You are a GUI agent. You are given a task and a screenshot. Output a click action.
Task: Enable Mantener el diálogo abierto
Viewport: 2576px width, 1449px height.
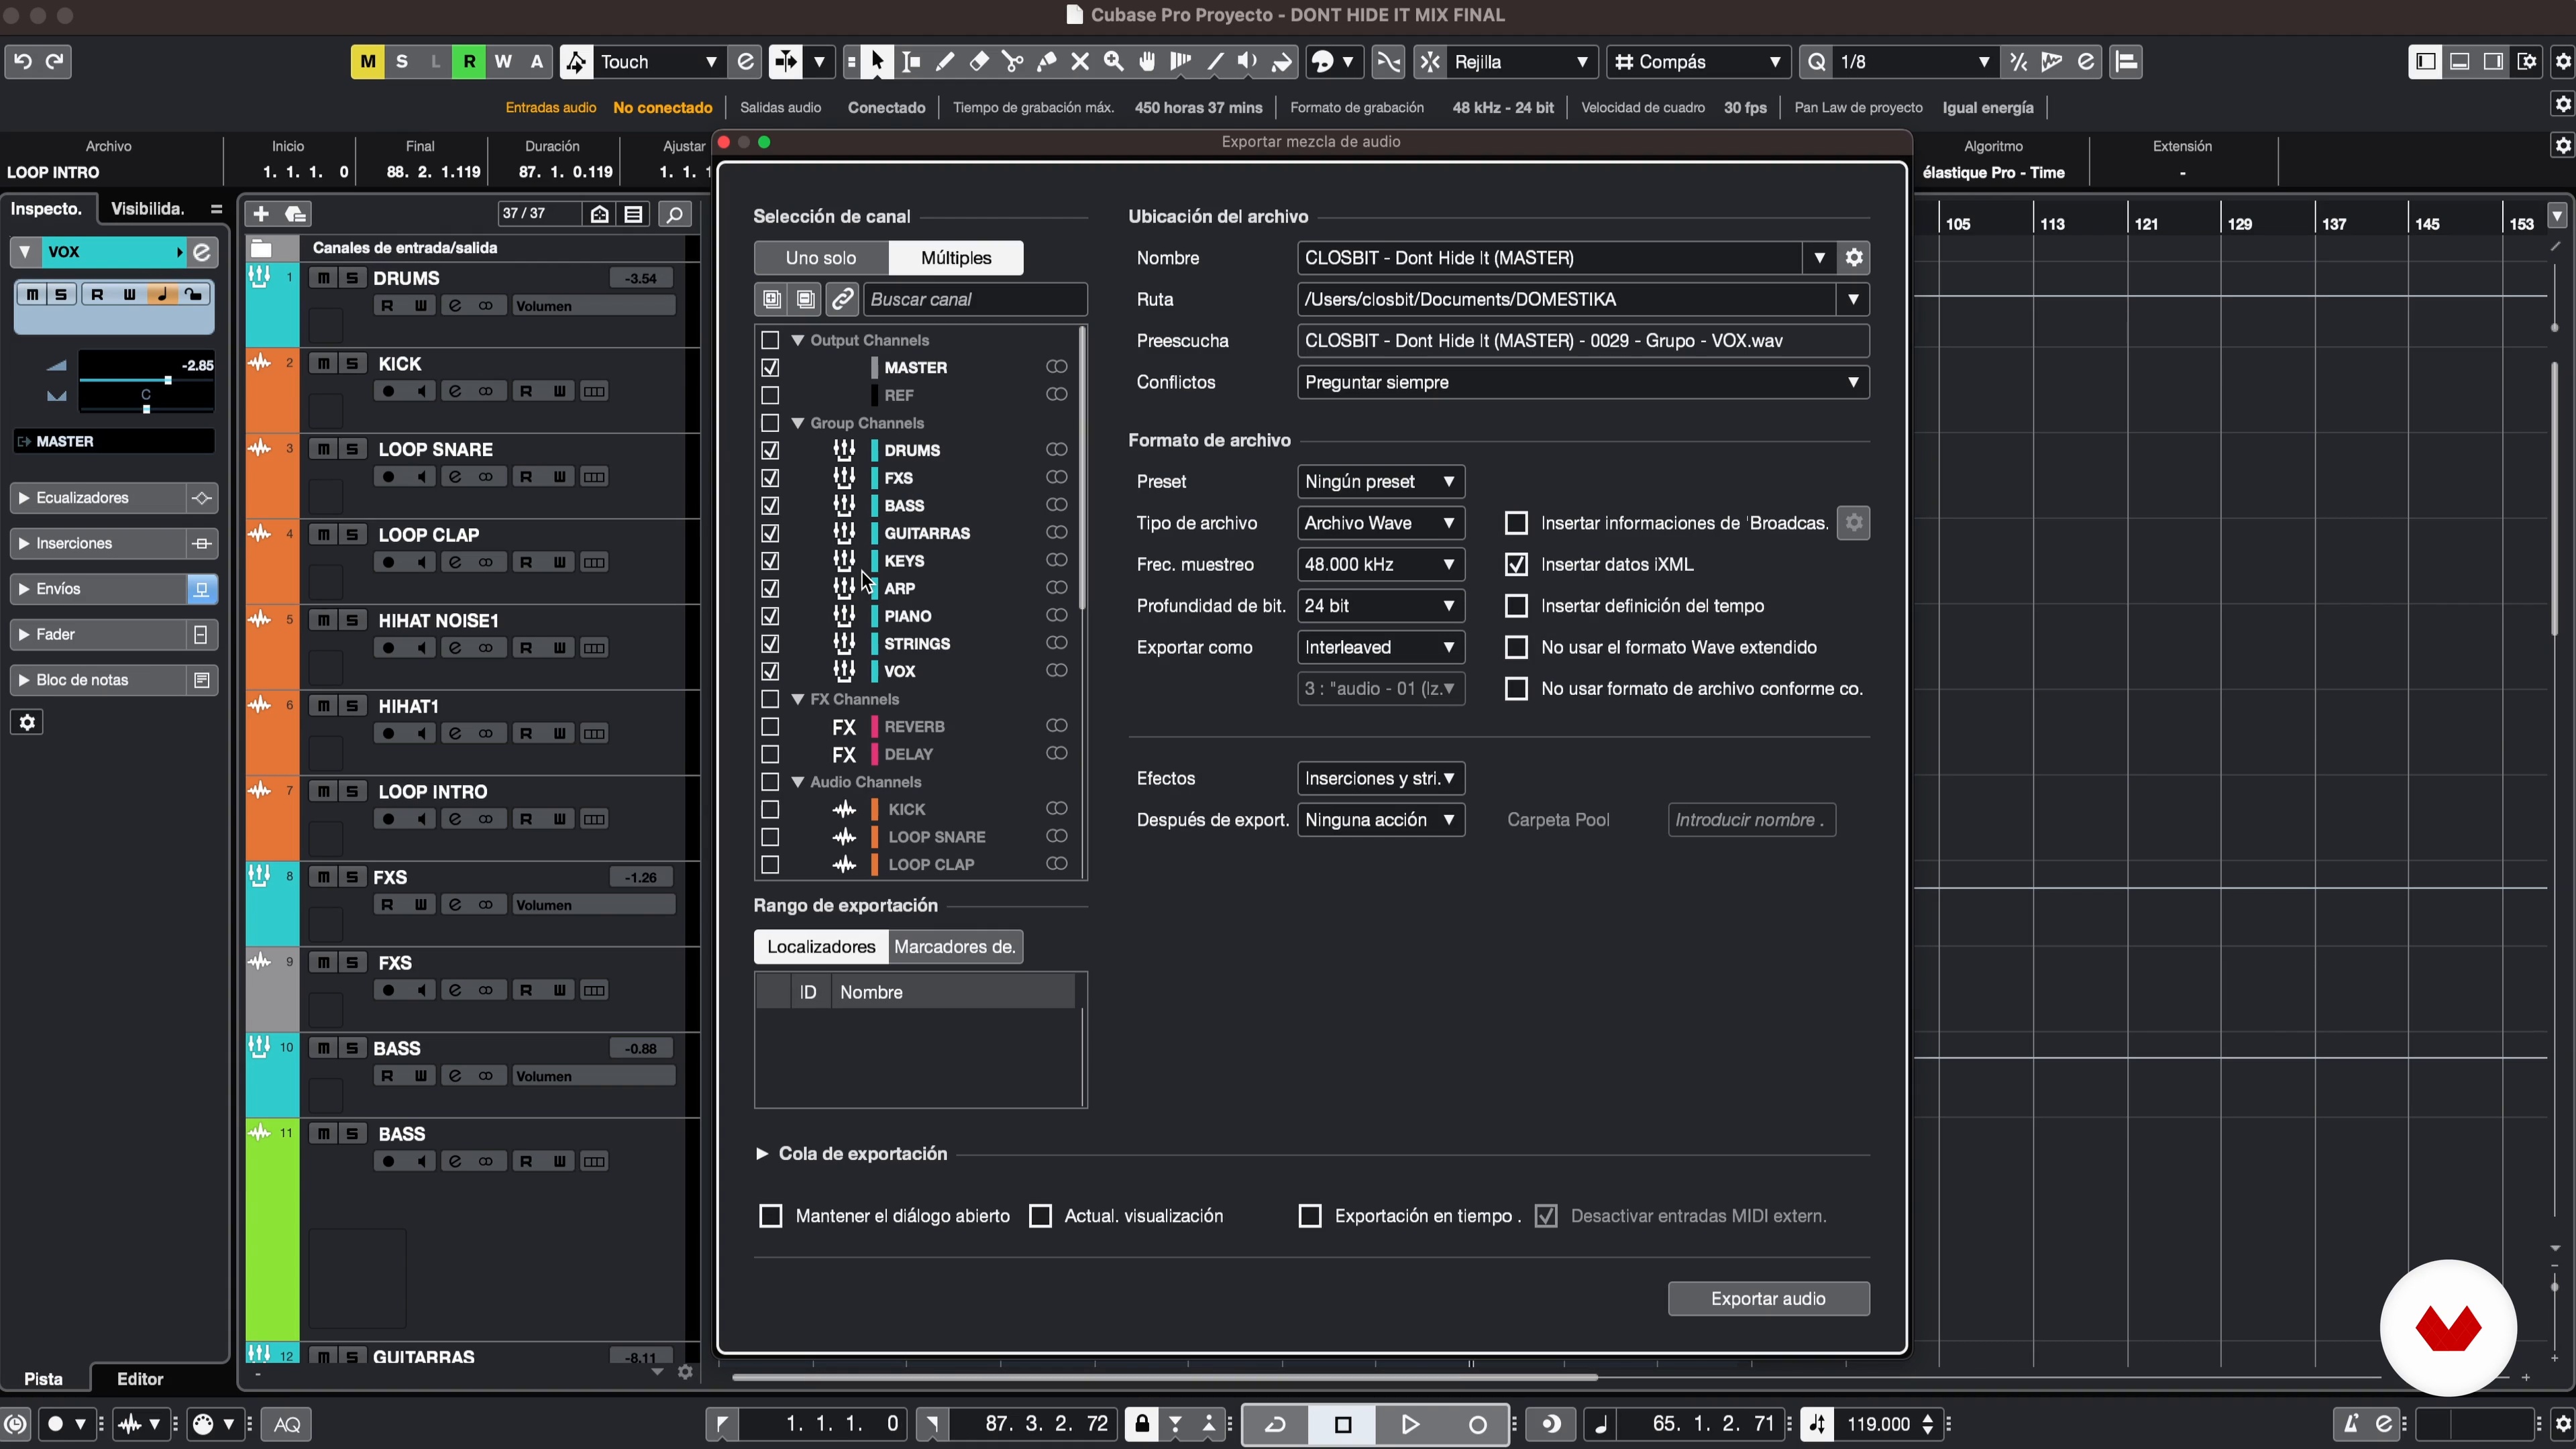click(x=770, y=1216)
